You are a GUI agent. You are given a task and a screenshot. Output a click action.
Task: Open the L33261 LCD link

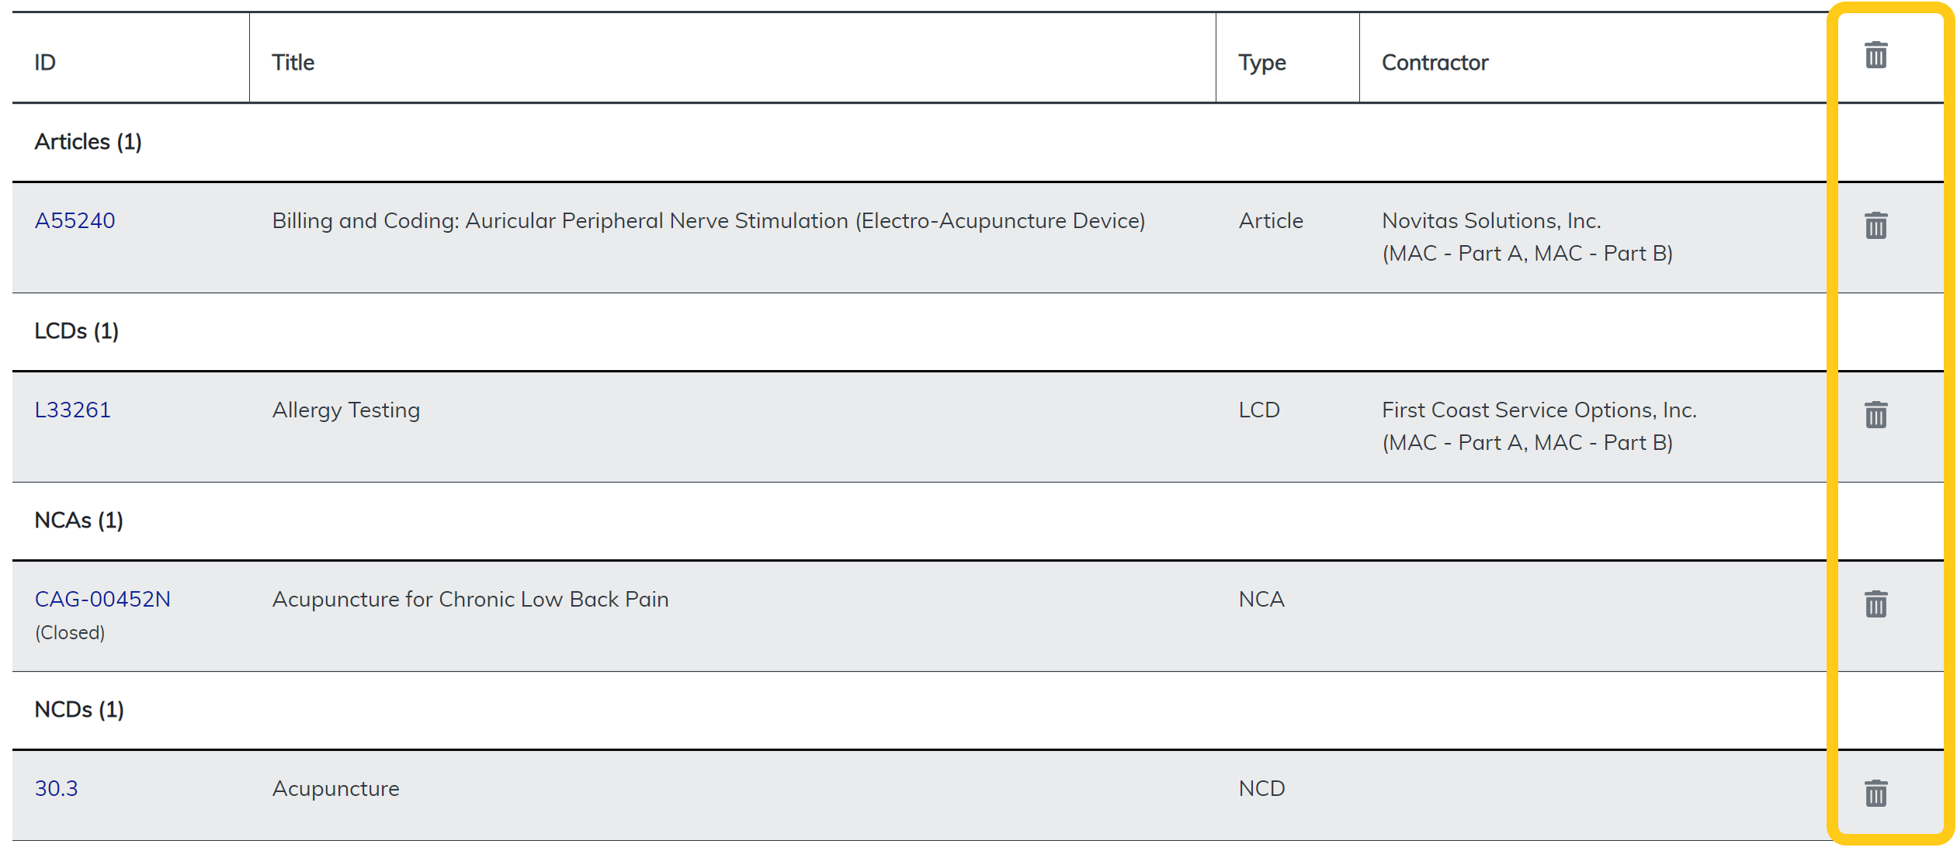point(72,410)
